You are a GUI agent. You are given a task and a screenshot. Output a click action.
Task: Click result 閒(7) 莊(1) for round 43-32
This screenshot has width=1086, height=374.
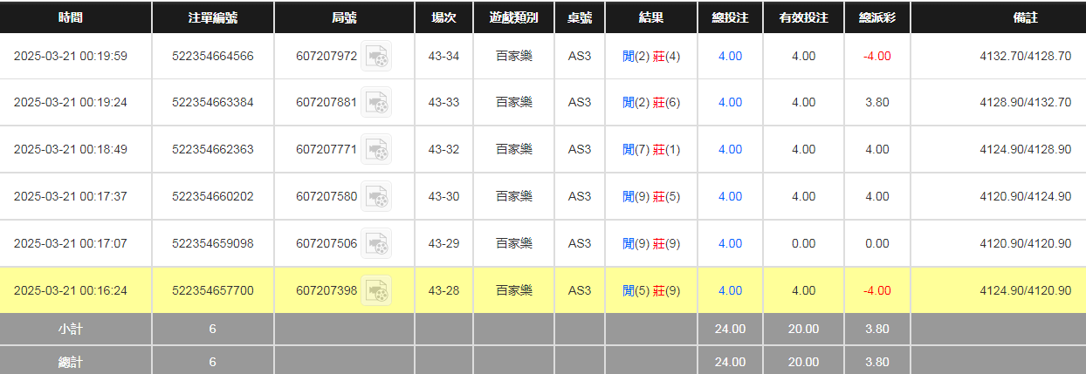tap(651, 150)
